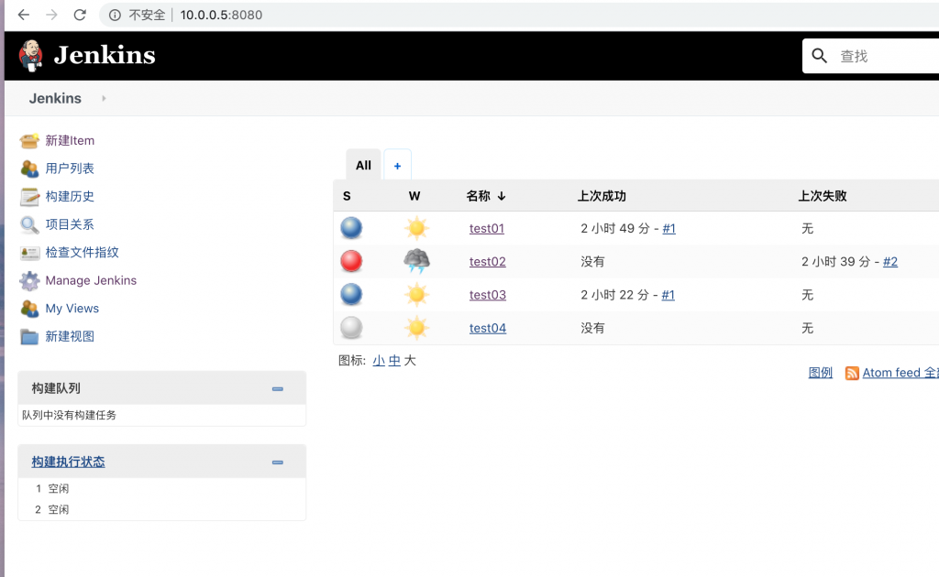Click the 项目关系 magnifier icon
The image size is (939, 577).
pyautogui.click(x=28, y=224)
